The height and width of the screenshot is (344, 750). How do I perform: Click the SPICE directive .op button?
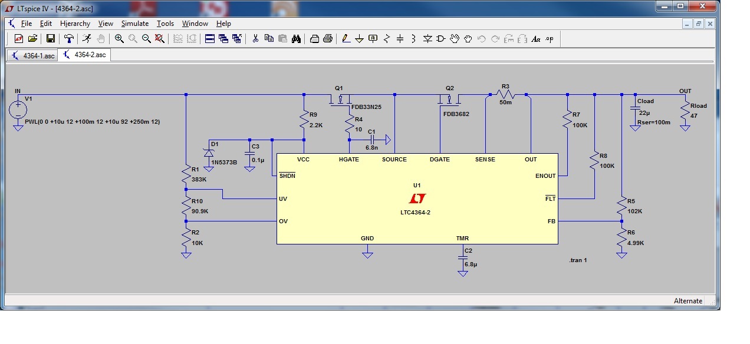click(550, 39)
